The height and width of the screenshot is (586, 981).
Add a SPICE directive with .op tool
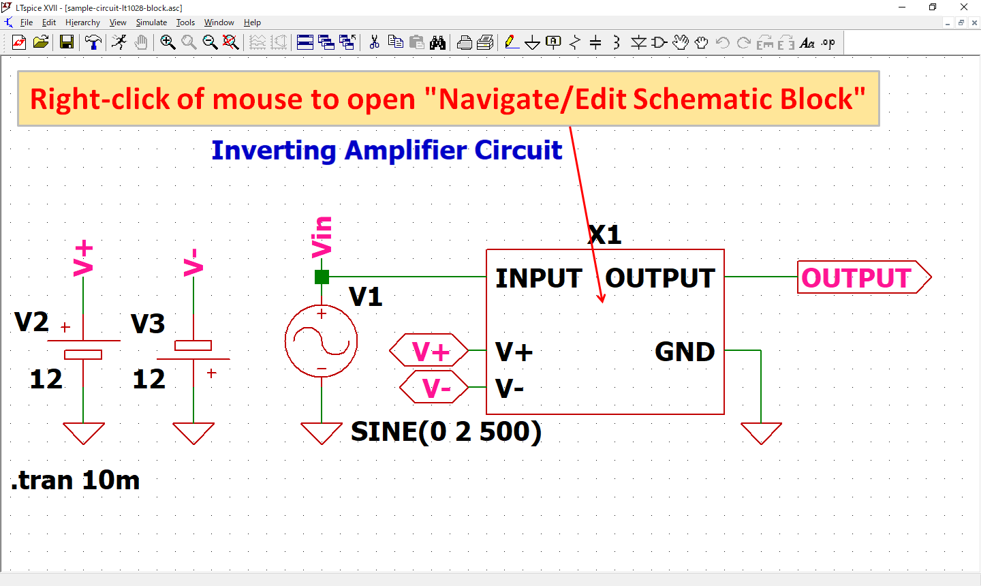(828, 42)
